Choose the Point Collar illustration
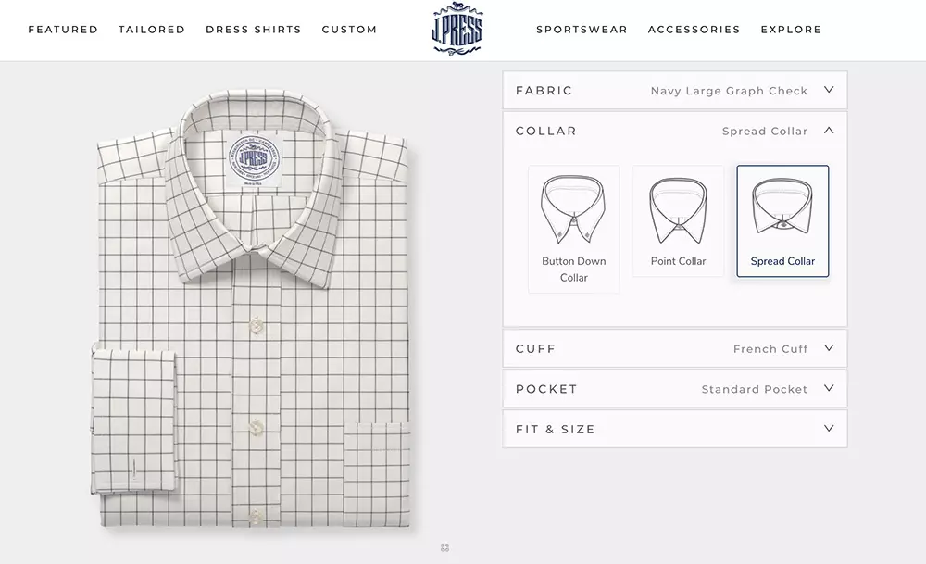926x564 pixels. click(x=678, y=210)
